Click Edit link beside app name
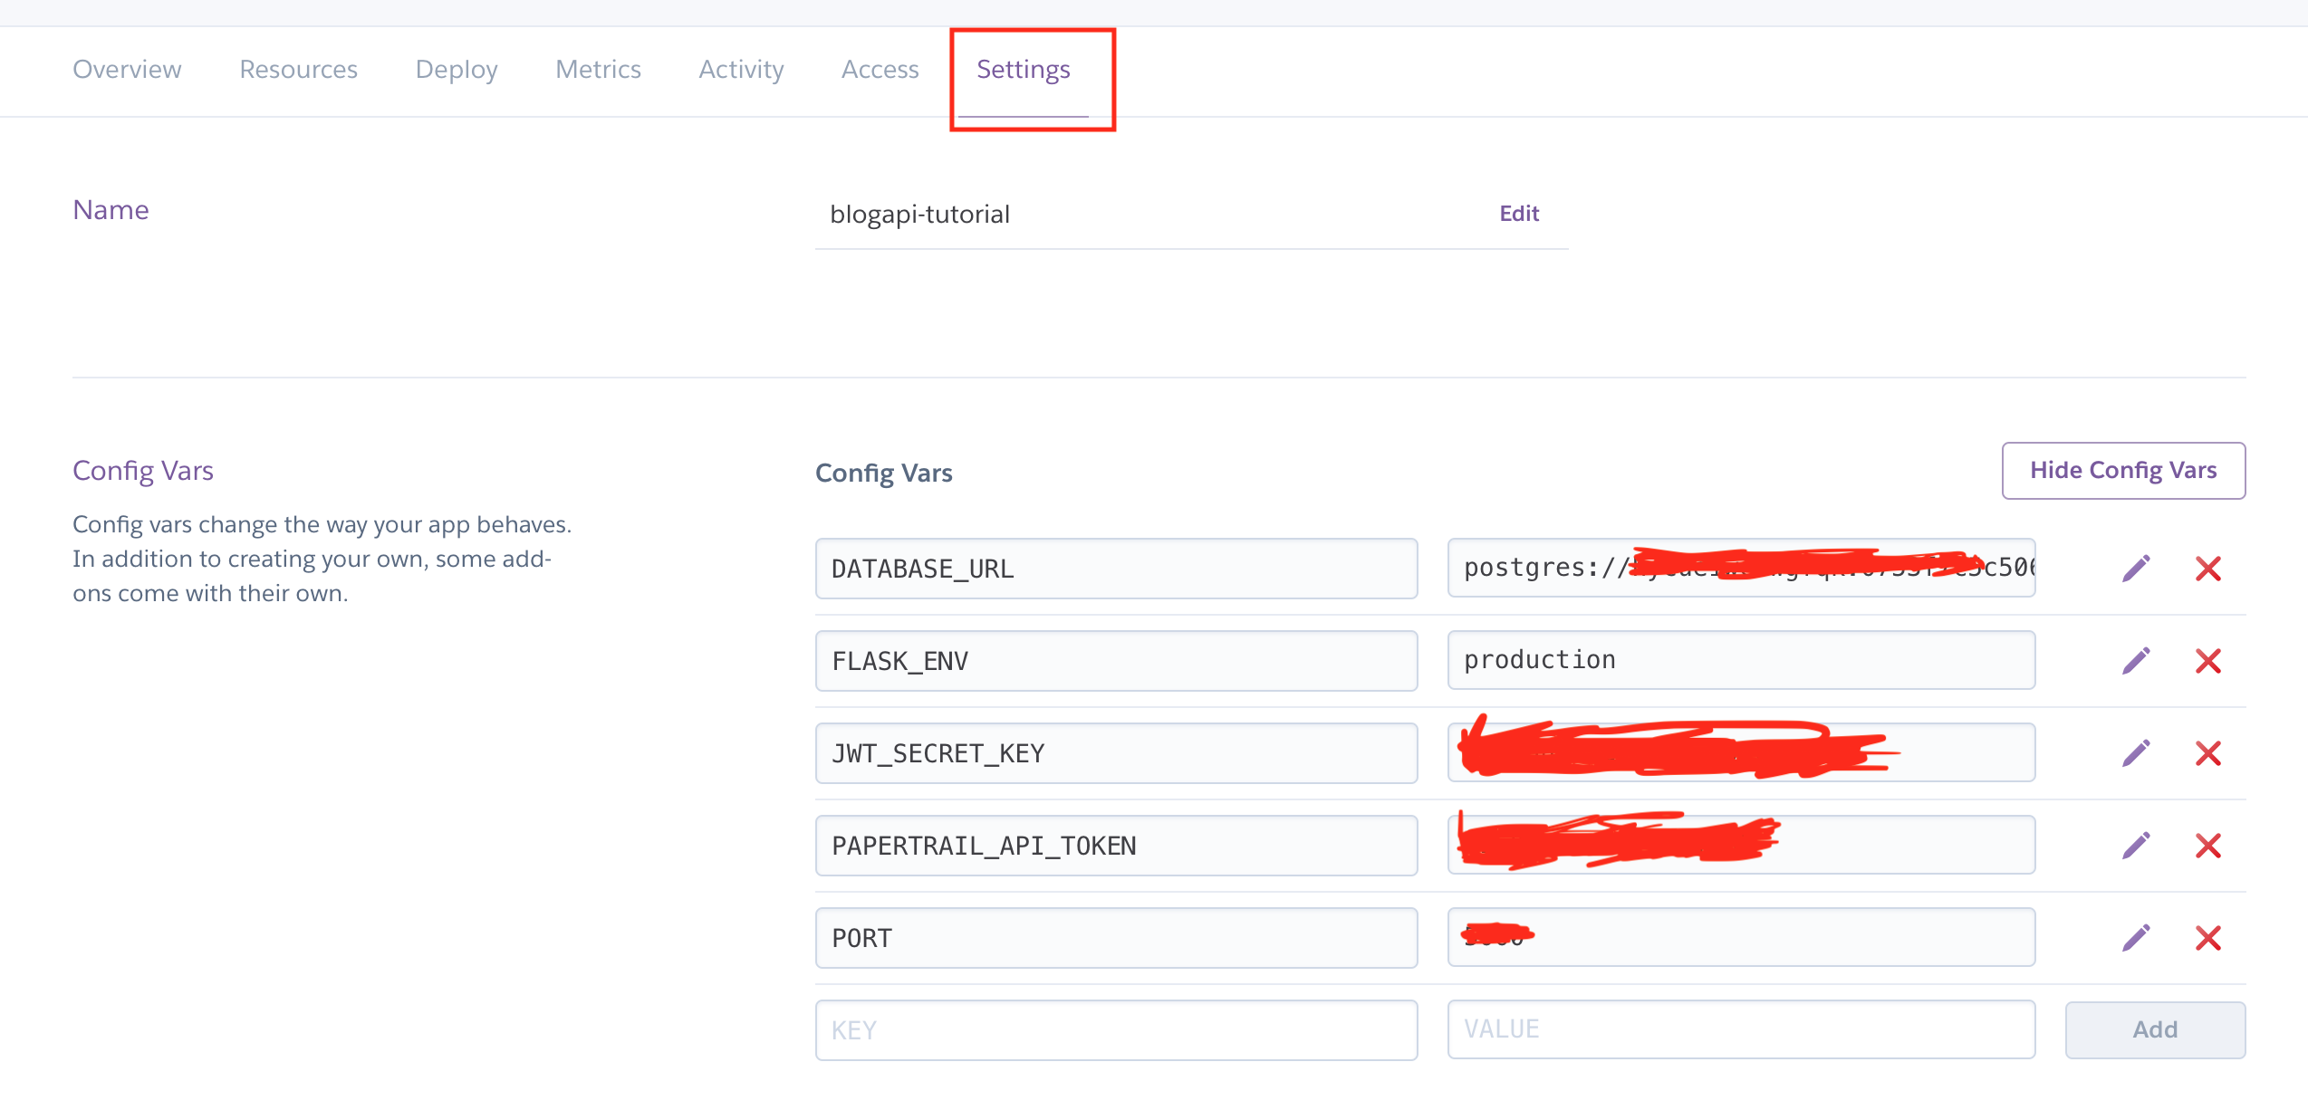Image resolution: width=2308 pixels, height=1110 pixels. 1519,214
